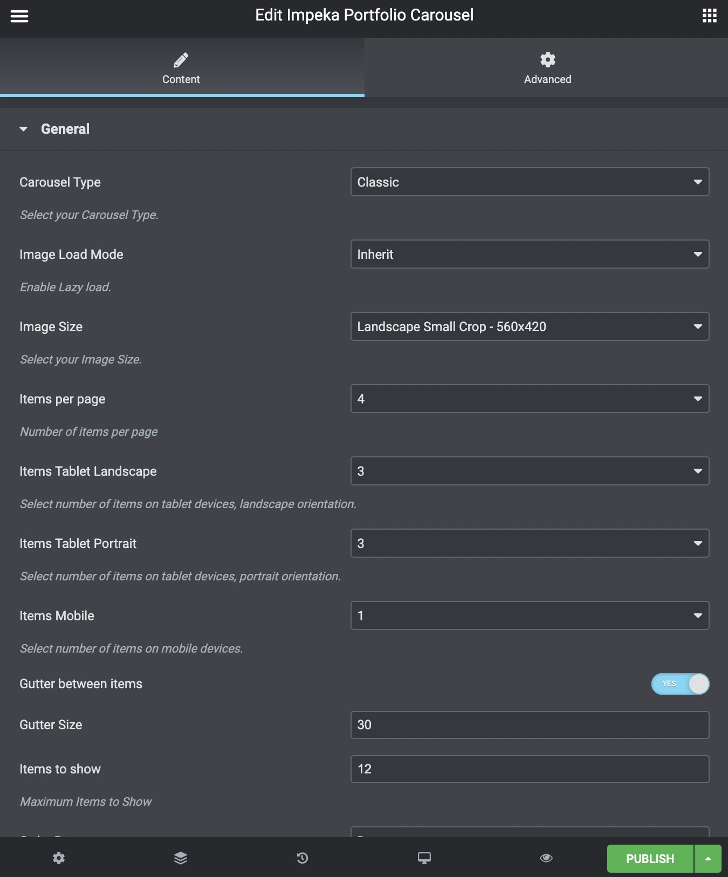Expand save options arrow beside Publish
The height and width of the screenshot is (877, 728).
(x=708, y=859)
